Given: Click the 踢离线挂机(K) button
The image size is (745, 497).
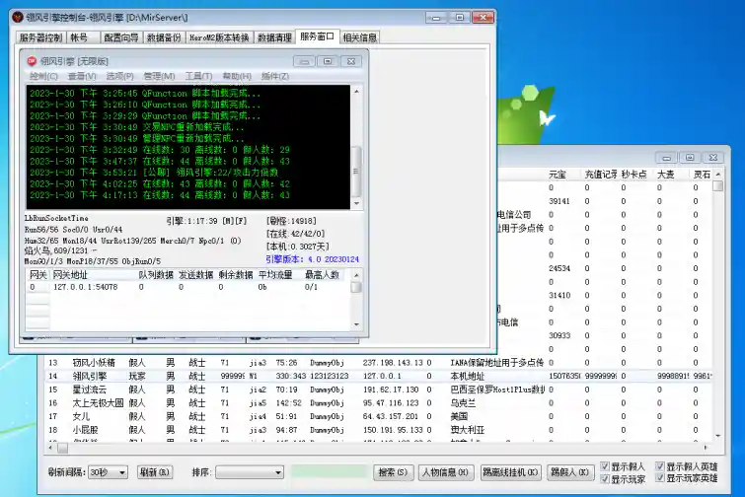Looking at the screenshot, I should tap(511, 472).
